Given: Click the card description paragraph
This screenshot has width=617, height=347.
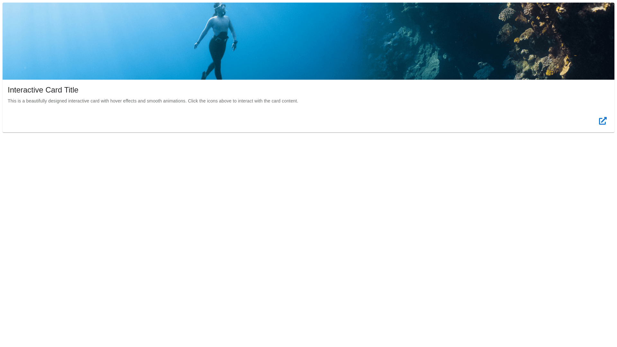Looking at the screenshot, I should 153,101.
